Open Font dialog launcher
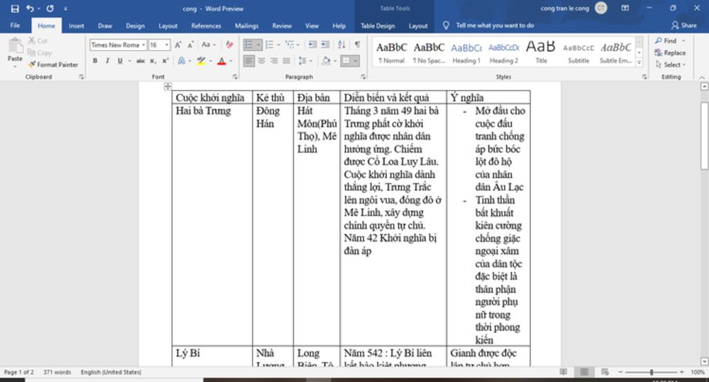Viewport: 709px width, 382px height. pyautogui.click(x=235, y=77)
